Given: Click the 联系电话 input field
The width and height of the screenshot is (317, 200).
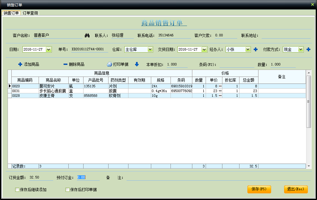Looking at the screenshot, I should 174,35.
